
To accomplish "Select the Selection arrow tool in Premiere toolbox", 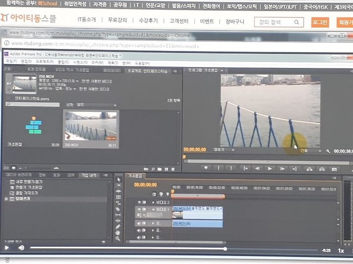I will (119, 179).
